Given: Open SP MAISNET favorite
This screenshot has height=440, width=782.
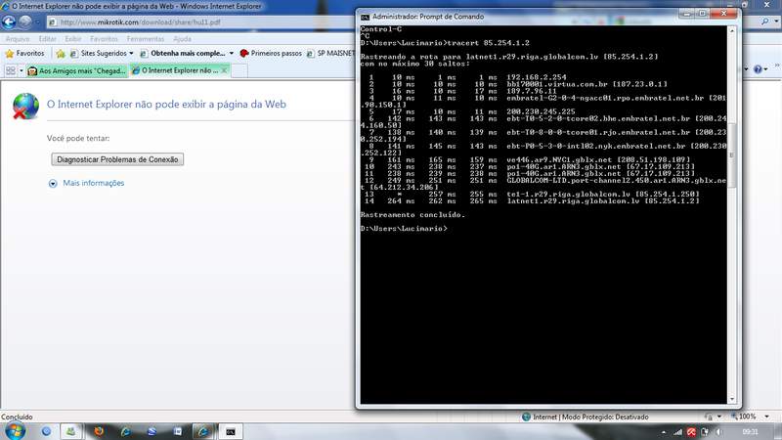Looking at the screenshot, I should (329, 54).
